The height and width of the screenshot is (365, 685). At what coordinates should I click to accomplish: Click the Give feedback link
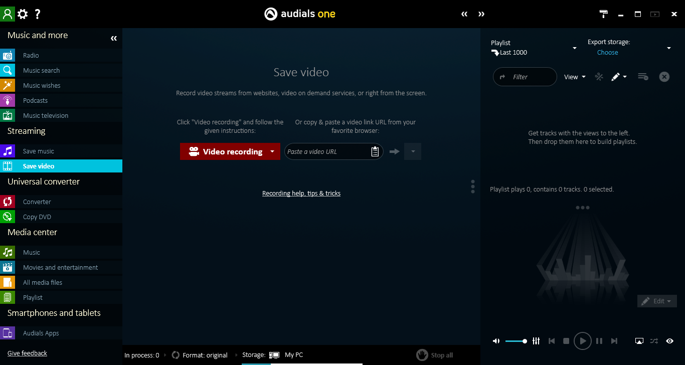[x=27, y=353]
